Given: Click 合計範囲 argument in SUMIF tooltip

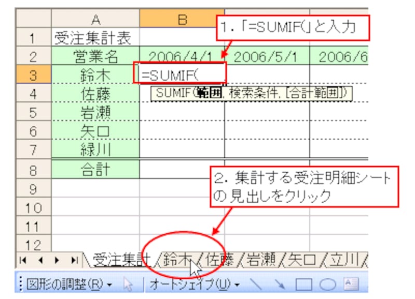Looking at the screenshot, I should (315, 94).
